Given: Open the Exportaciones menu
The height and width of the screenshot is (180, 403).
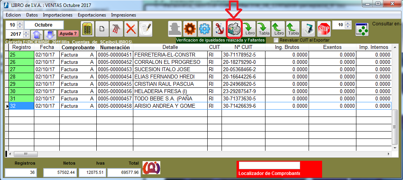Looking at the screenshot, I should click(92, 15).
